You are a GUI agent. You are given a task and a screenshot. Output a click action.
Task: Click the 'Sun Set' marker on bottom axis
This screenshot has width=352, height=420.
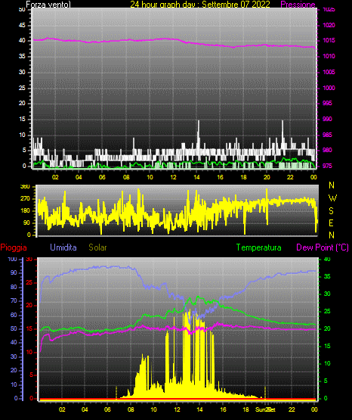coord(265,409)
